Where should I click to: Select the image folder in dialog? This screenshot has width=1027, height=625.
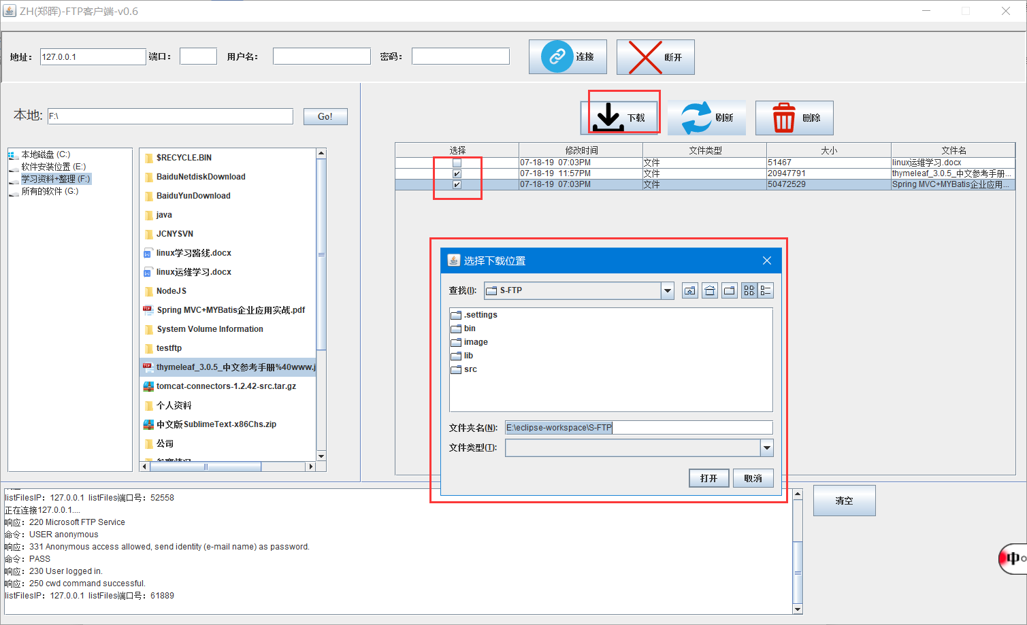470,342
